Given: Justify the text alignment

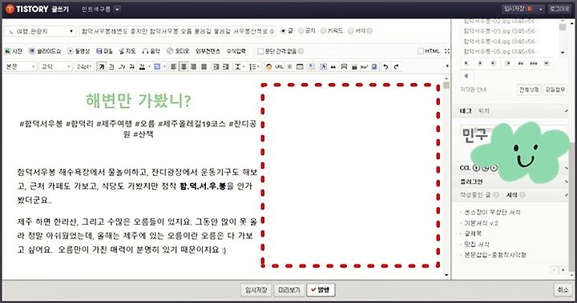Looking at the screenshot, I should (204, 66).
